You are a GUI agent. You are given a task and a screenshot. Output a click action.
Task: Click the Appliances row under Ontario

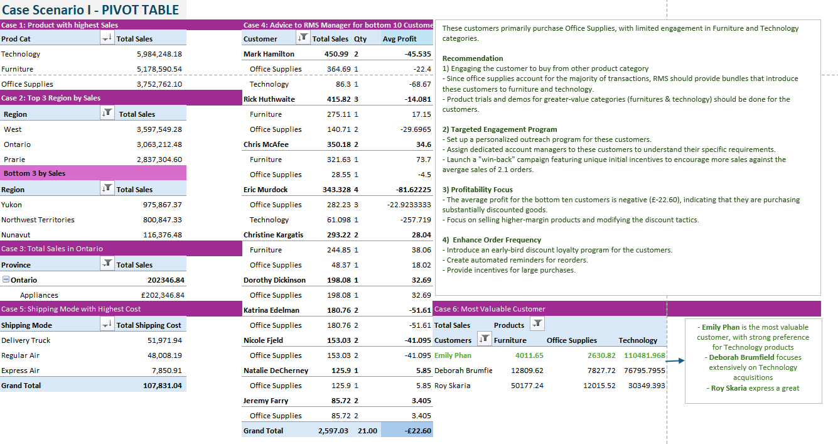pos(39,295)
